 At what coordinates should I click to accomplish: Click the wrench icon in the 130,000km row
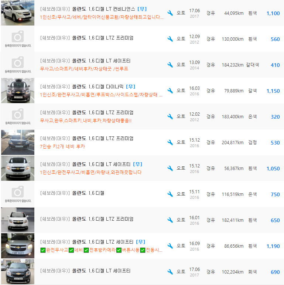(x=170, y=39)
